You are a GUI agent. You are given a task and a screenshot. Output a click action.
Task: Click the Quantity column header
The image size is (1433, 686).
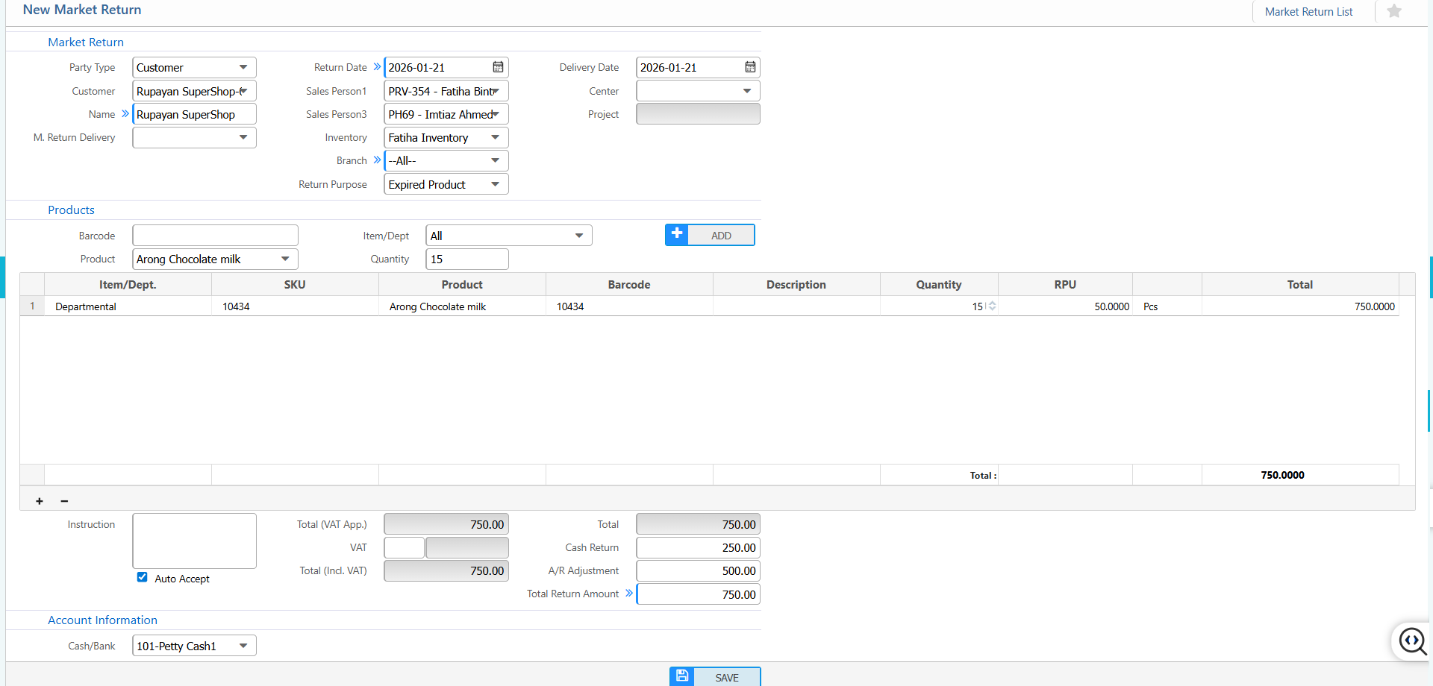(x=938, y=285)
